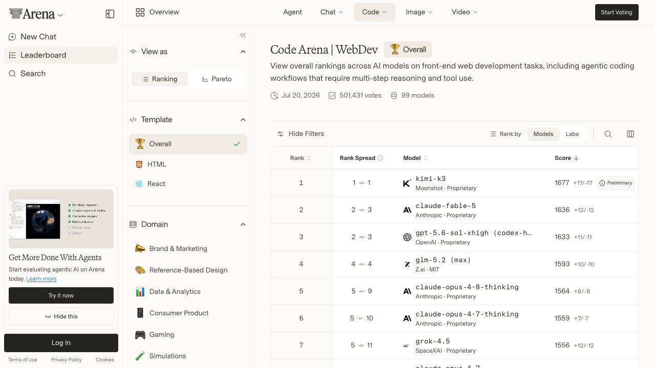Open the Terms of Use link

tap(23, 360)
